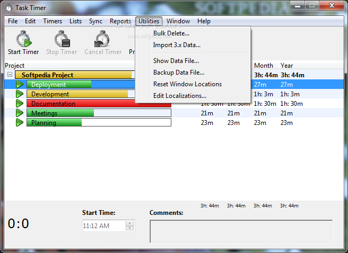
Task: Click the Project column header
Action: tap(15, 66)
